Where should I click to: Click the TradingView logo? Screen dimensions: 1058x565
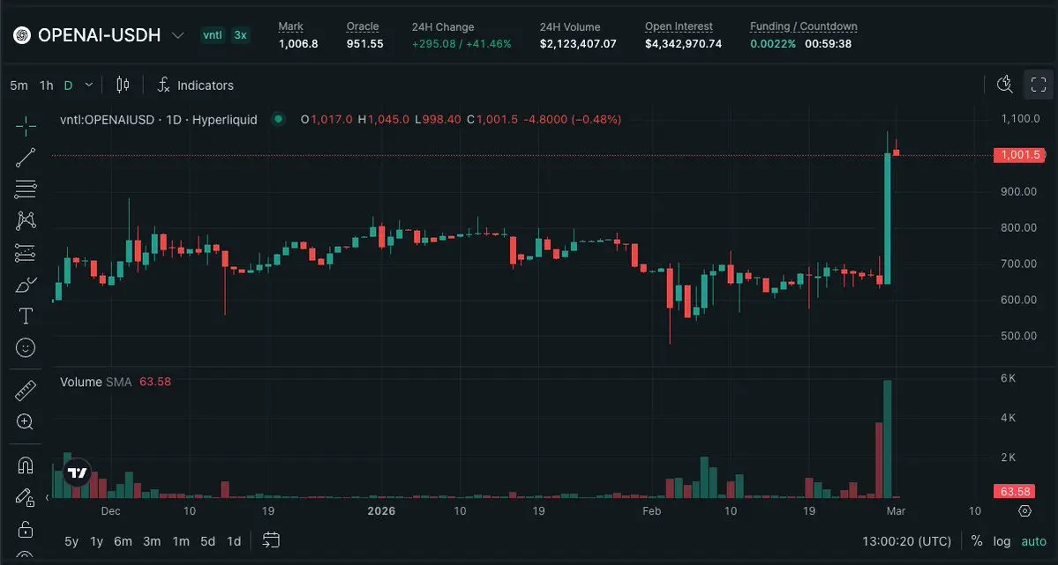78,472
